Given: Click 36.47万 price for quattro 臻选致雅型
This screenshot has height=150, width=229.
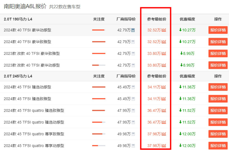Looking at the screenshot, I should 154,111.
